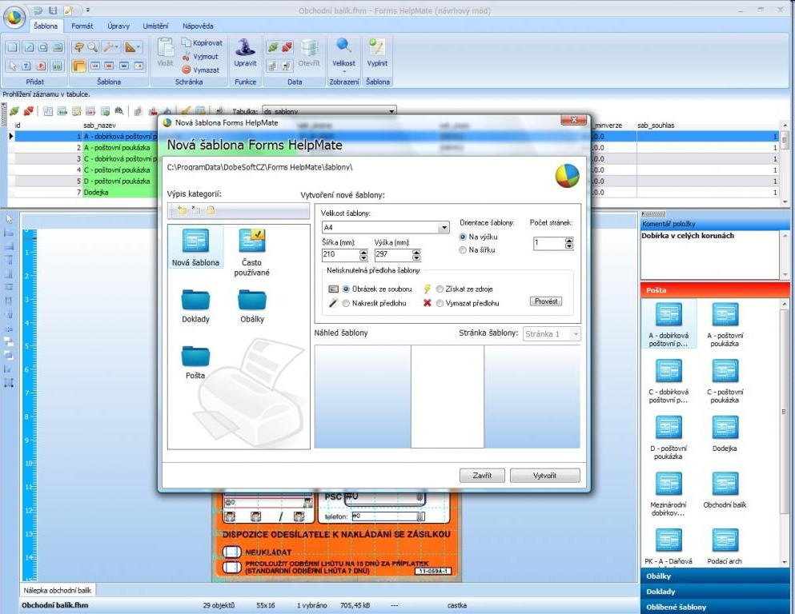This screenshot has width=795, height=614.
Task: Switch to Nálepka obchodní balík tab
Action: [x=58, y=590]
